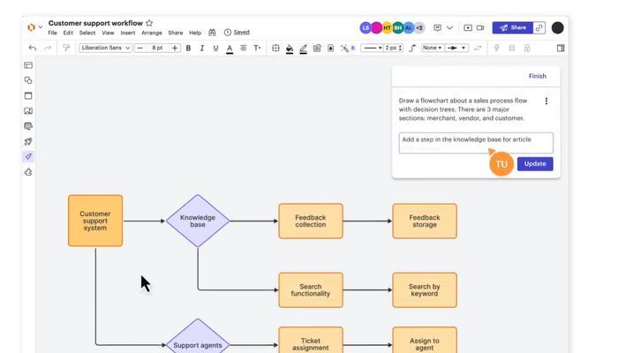The height and width of the screenshot is (353, 618).
Task: Open the dark user profile avatar
Action: click(x=557, y=27)
